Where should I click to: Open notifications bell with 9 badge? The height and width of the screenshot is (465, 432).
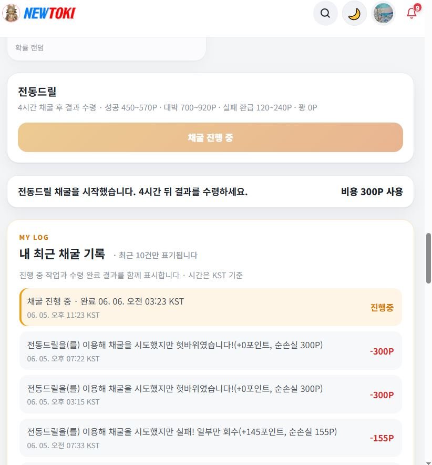[413, 12]
